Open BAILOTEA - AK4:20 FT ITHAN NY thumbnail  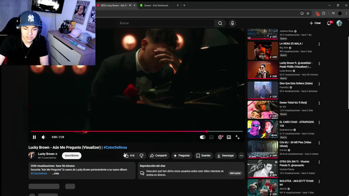coord(263,188)
